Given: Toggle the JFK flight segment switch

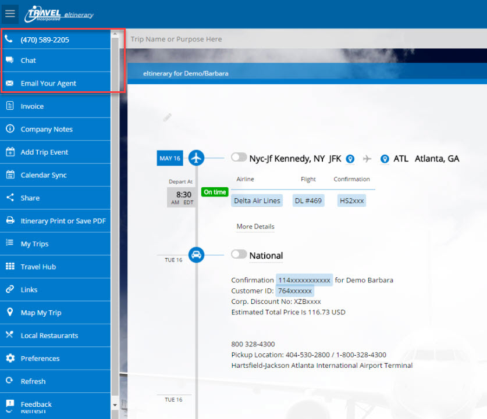Looking at the screenshot, I should click(239, 157).
